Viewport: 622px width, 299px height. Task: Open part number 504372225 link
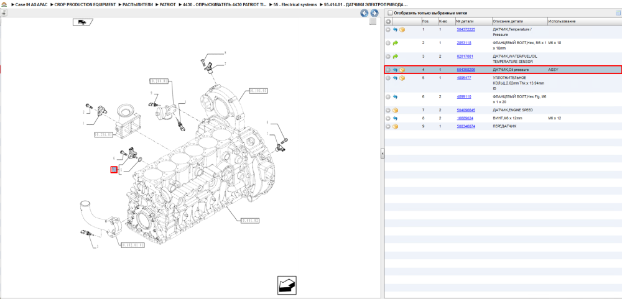pos(466,30)
